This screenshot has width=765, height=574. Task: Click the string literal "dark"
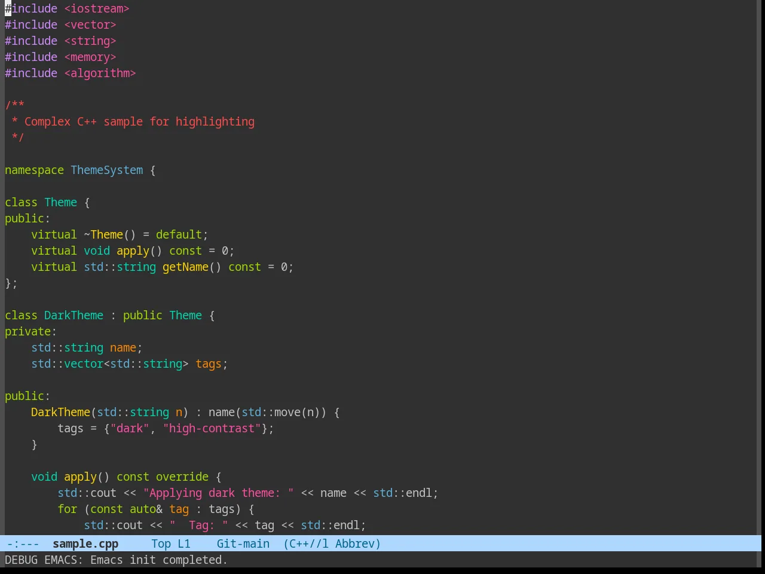coord(130,428)
